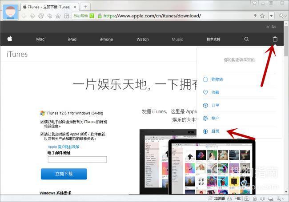The height and width of the screenshot is (202, 289).
Task: Click the lightning speed-mode icon
Action: click(255, 16)
